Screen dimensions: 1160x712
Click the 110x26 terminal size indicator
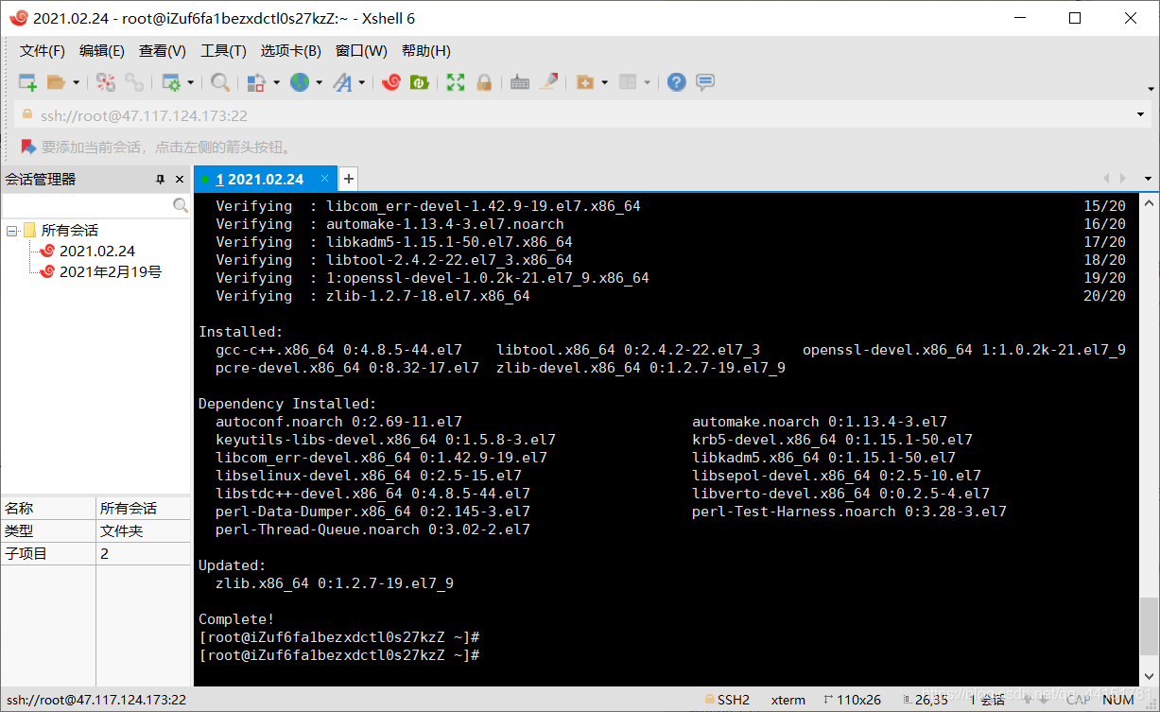pos(852,700)
